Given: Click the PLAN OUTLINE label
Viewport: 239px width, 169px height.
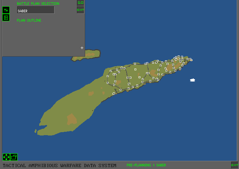Looking at the screenshot, I should pos(29,20).
